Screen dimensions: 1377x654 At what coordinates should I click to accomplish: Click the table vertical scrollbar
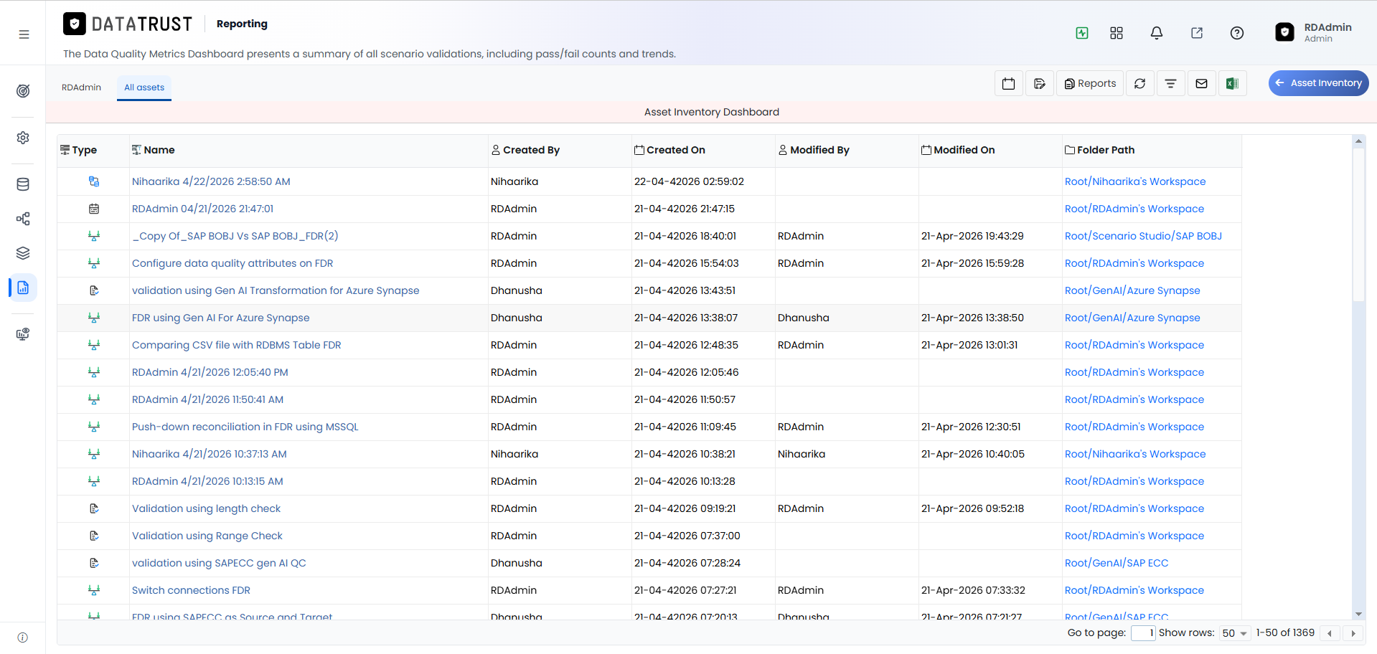1358,225
